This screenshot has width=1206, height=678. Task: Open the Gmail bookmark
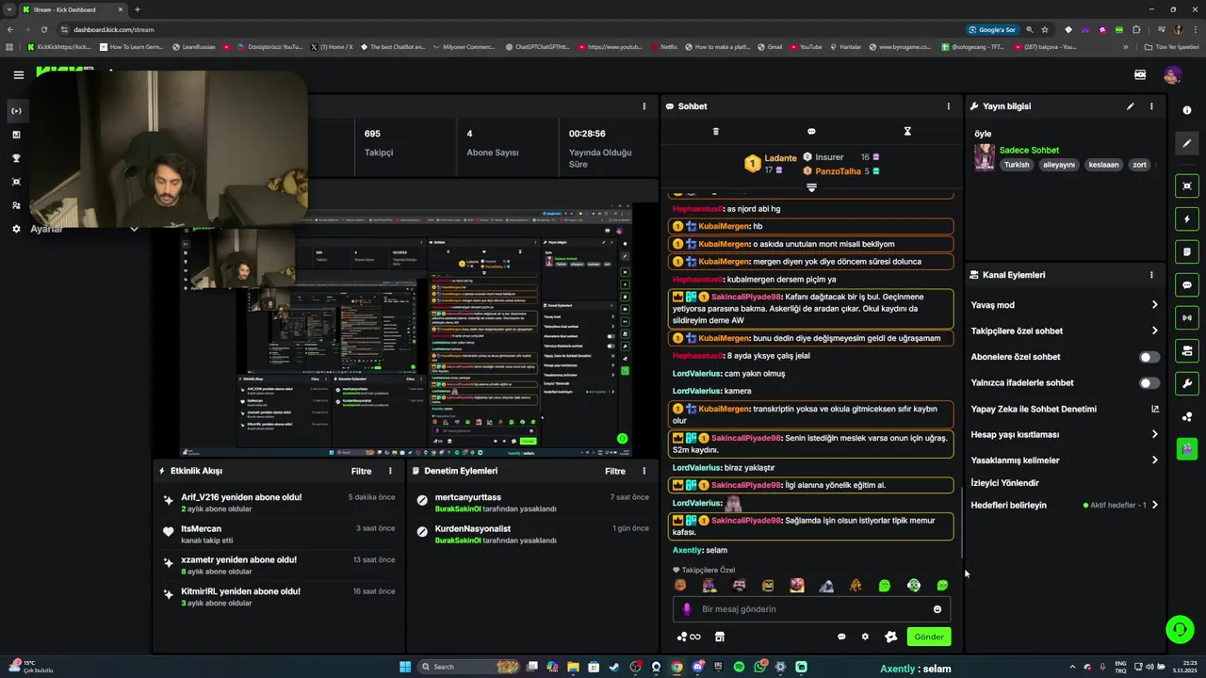click(769, 46)
